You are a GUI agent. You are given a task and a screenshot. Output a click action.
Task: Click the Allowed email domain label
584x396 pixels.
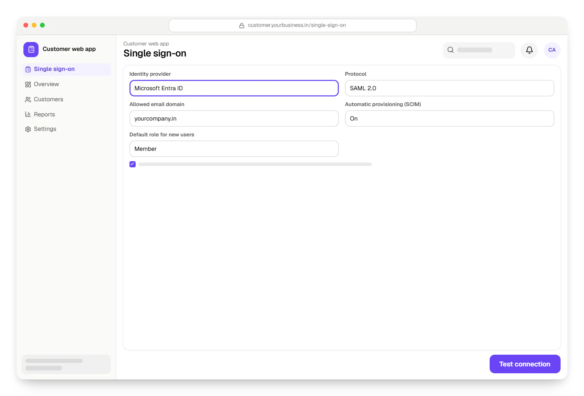[x=157, y=104]
